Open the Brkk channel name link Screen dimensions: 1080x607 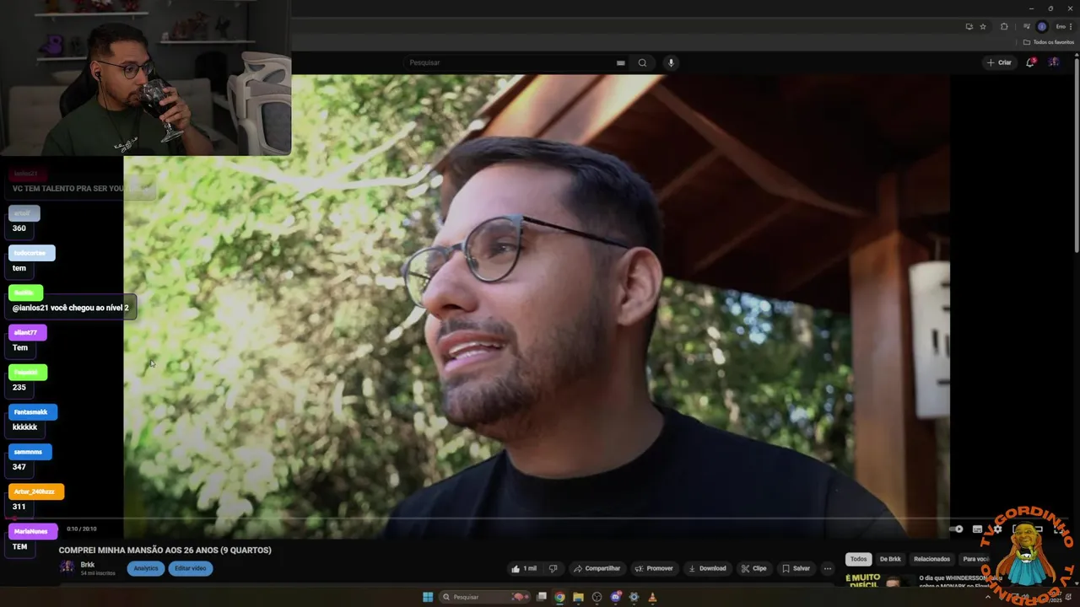pos(87,565)
